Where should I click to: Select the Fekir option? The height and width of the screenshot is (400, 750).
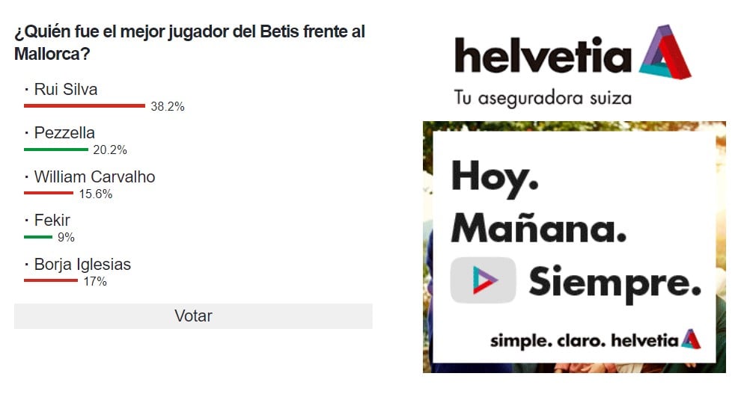tap(52, 221)
